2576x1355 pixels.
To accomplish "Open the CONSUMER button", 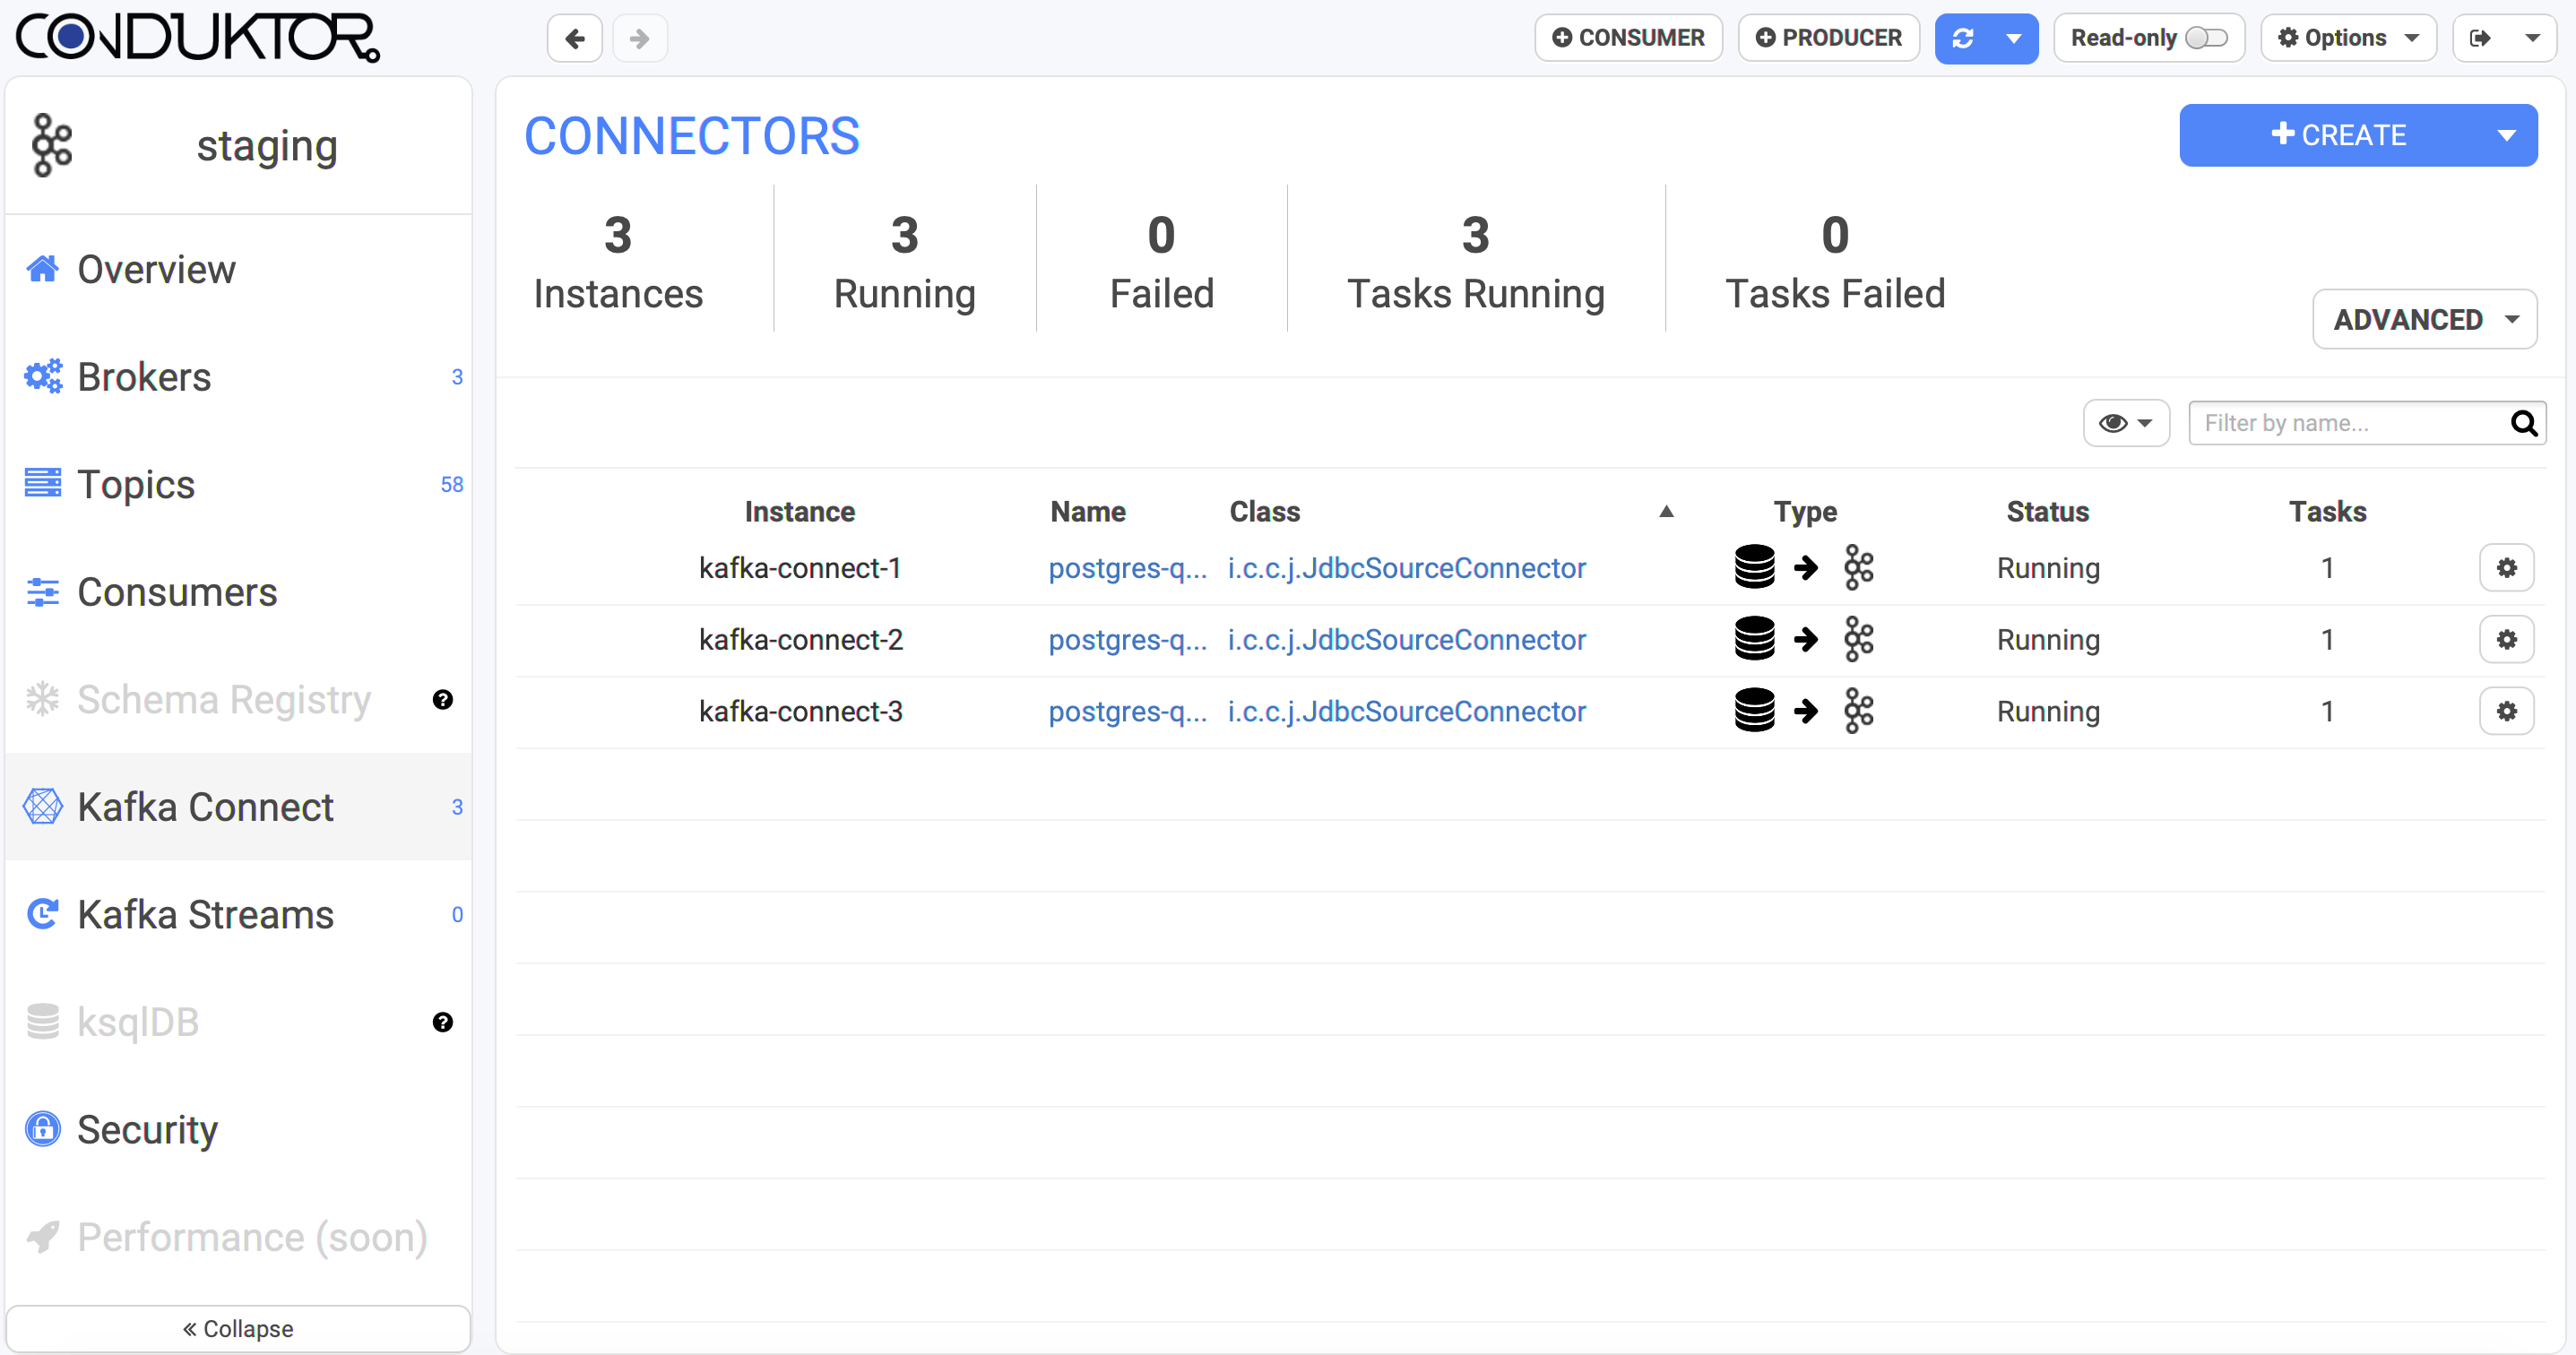I will pyautogui.click(x=1627, y=38).
